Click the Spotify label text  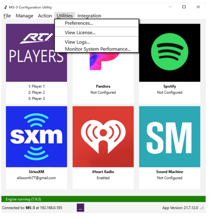pyautogui.click(x=170, y=86)
